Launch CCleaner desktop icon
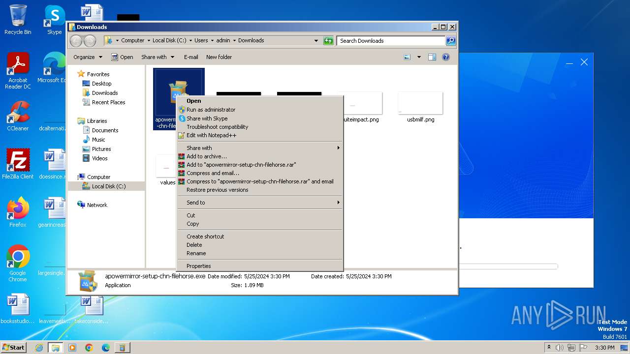Viewport: 630px width, 354px height. pos(18,116)
